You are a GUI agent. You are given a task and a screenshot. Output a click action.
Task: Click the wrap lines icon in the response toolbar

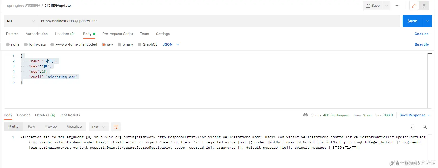116,127
